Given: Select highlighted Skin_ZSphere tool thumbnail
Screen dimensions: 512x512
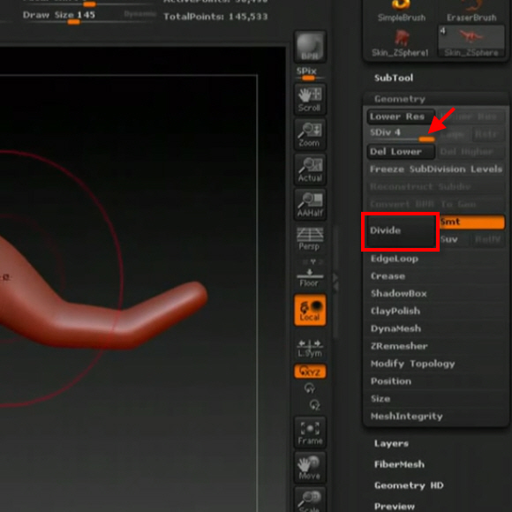Looking at the screenshot, I should (471, 41).
